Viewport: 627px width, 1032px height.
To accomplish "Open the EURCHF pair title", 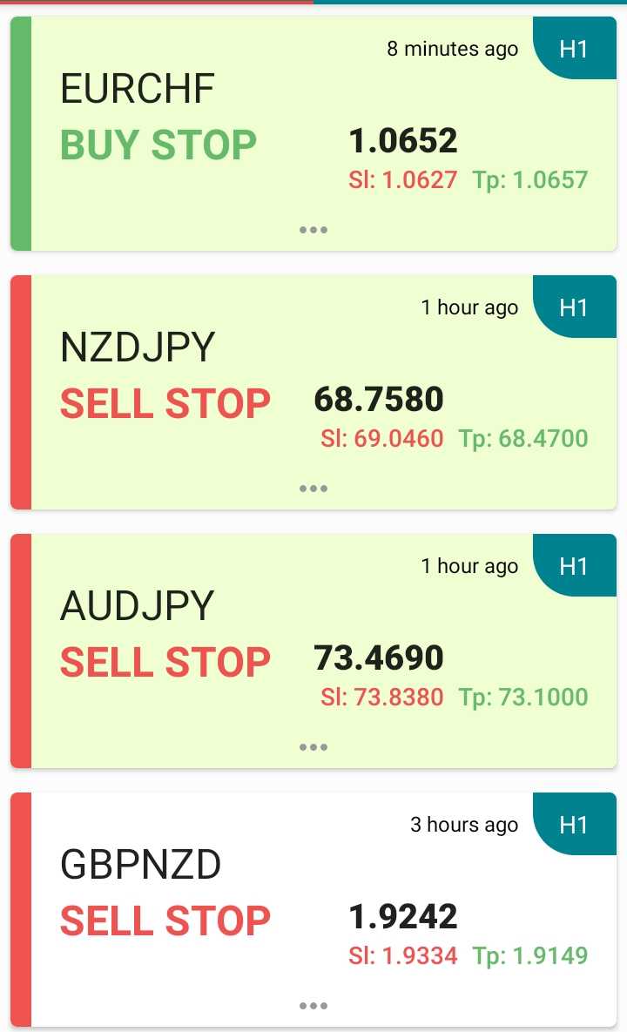I will pyautogui.click(x=138, y=89).
